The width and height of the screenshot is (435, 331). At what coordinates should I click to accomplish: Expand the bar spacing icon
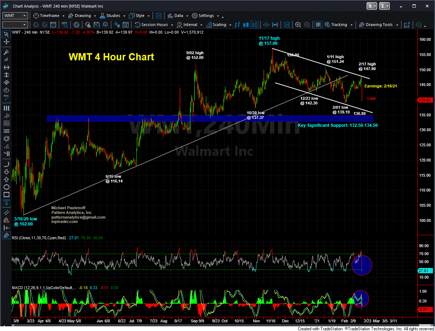(x=275, y=25)
